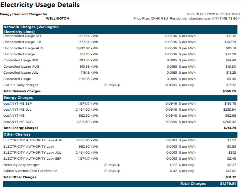Click the $72.15 amount
The height and width of the screenshot is (190, 247).
[231, 36]
